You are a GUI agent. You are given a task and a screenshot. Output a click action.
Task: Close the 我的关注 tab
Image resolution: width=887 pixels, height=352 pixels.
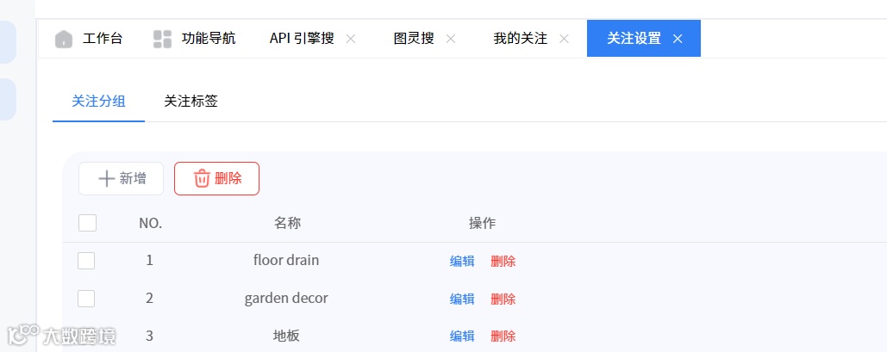pyautogui.click(x=564, y=39)
